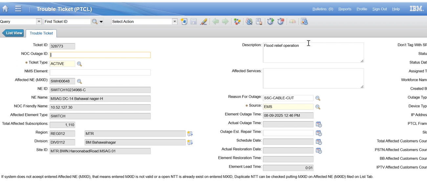427x186 pixels.
Task: Click the Clear Changes eraser icon
Action: pos(203,22)
